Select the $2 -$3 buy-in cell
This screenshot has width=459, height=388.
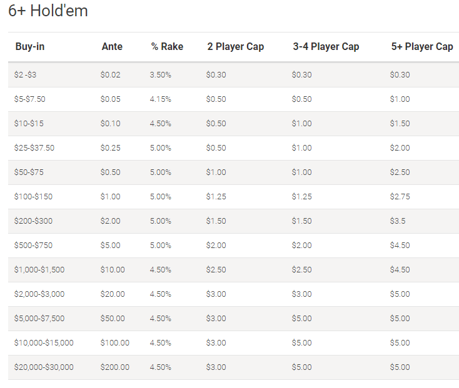coord(25,74)
